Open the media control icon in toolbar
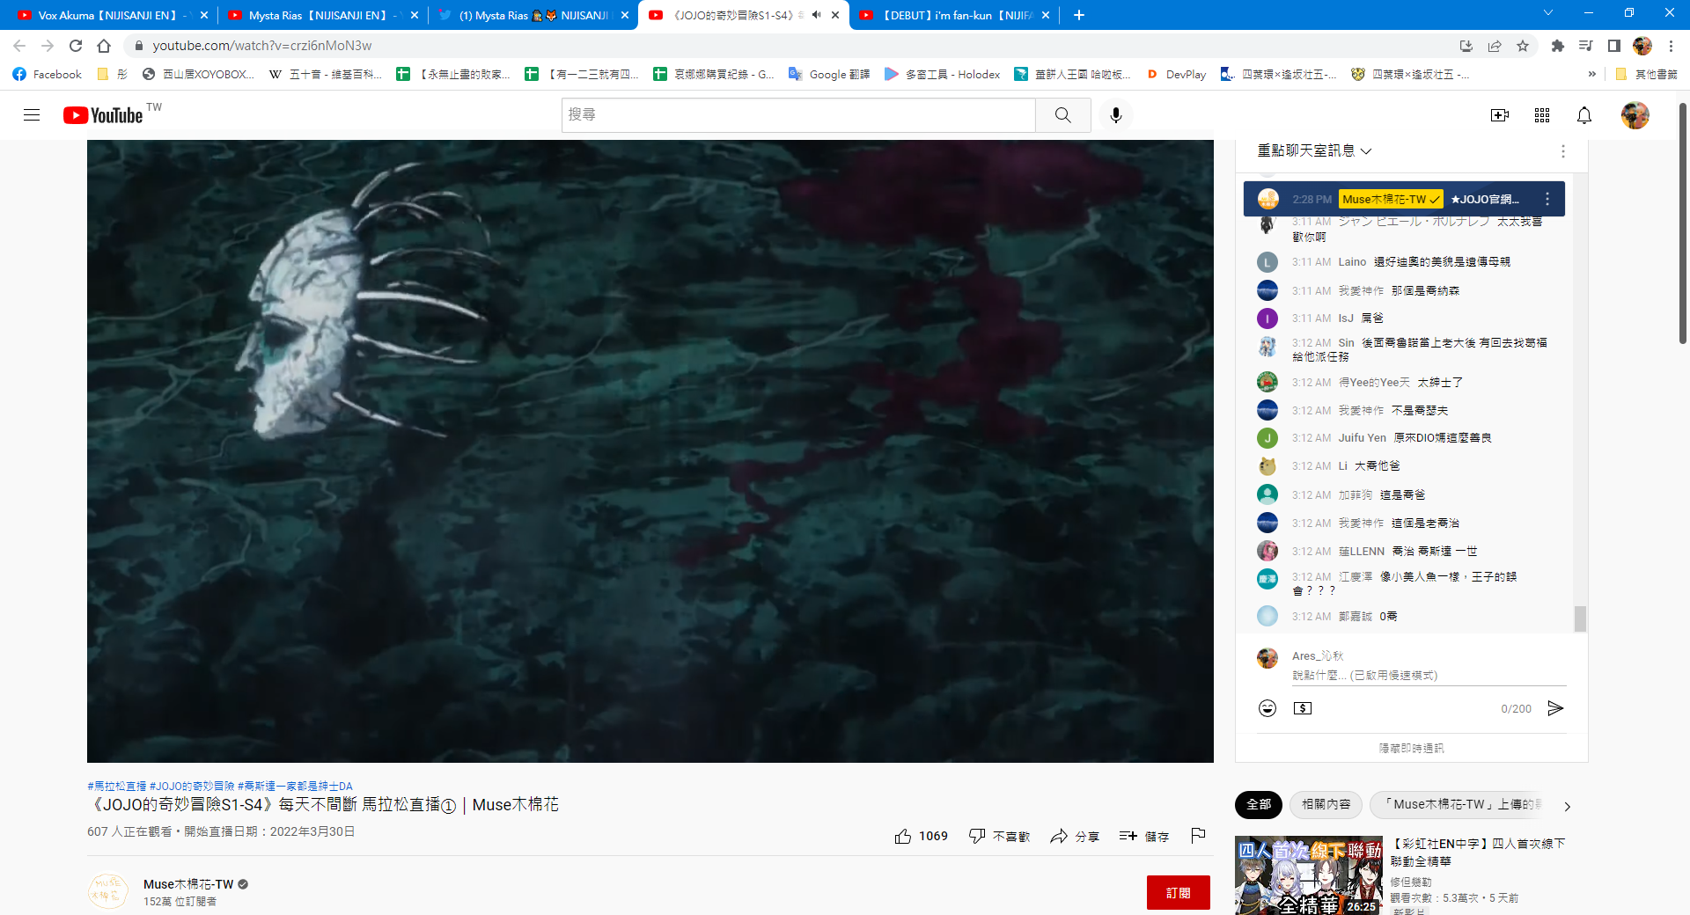Screen dimensions: 1690x915 1586,46
